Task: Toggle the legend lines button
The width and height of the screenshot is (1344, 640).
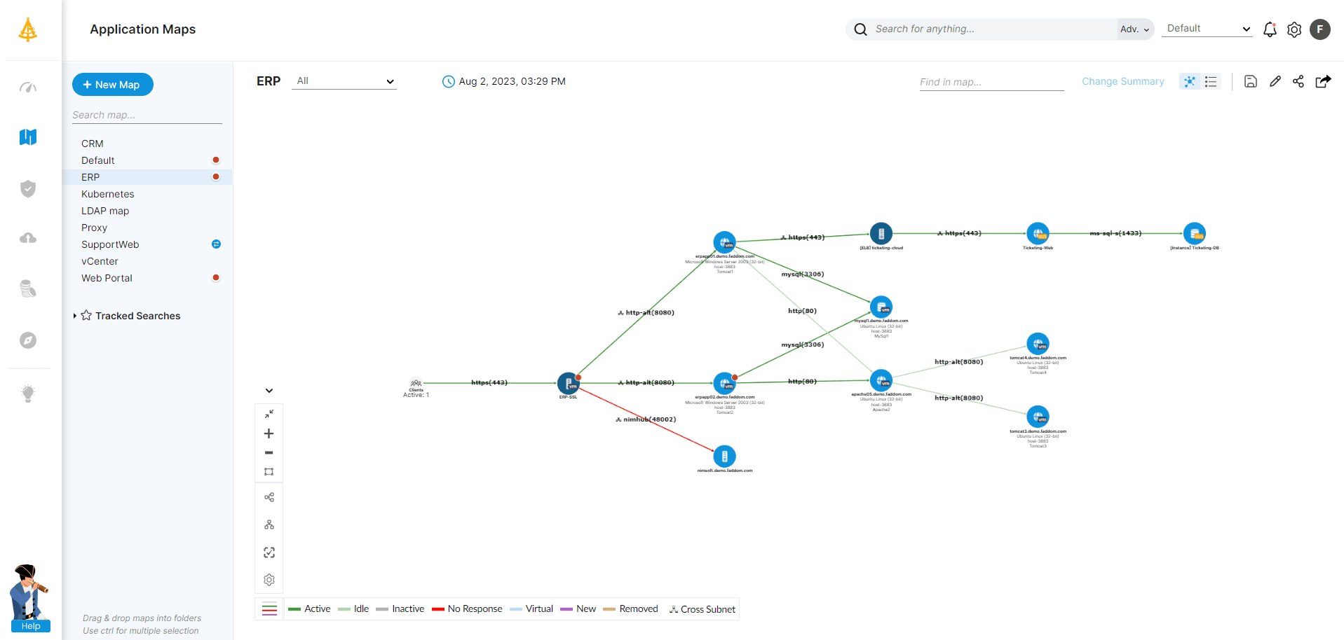Action: point(269,609)
